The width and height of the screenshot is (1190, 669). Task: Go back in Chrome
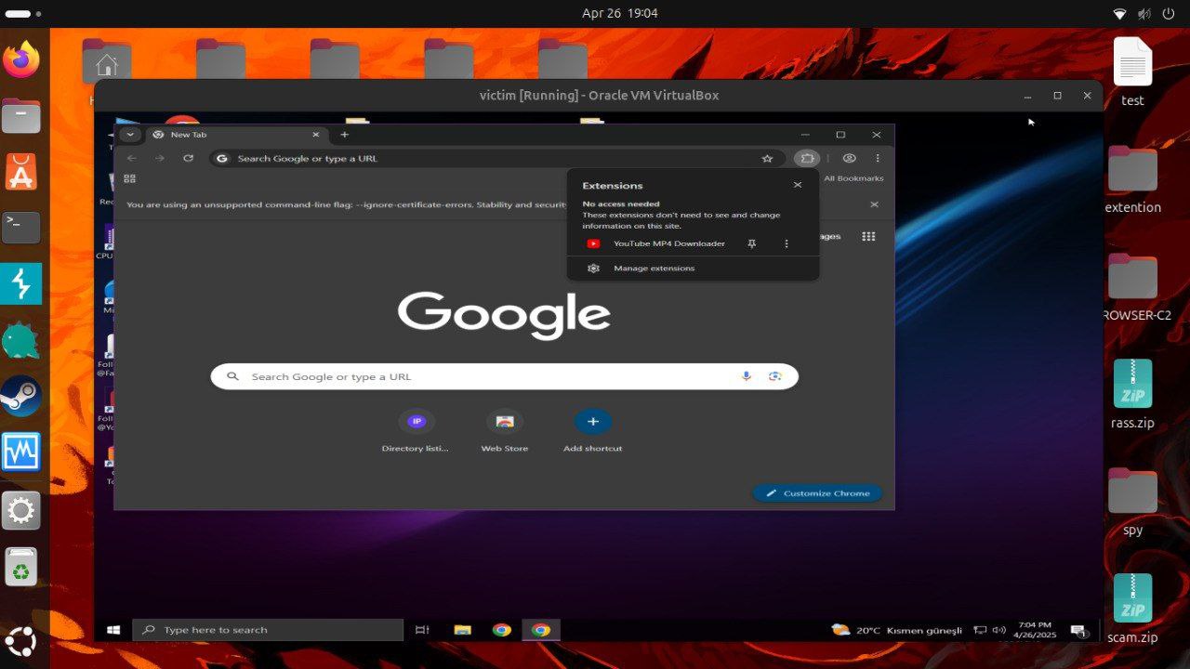point(131,158)
